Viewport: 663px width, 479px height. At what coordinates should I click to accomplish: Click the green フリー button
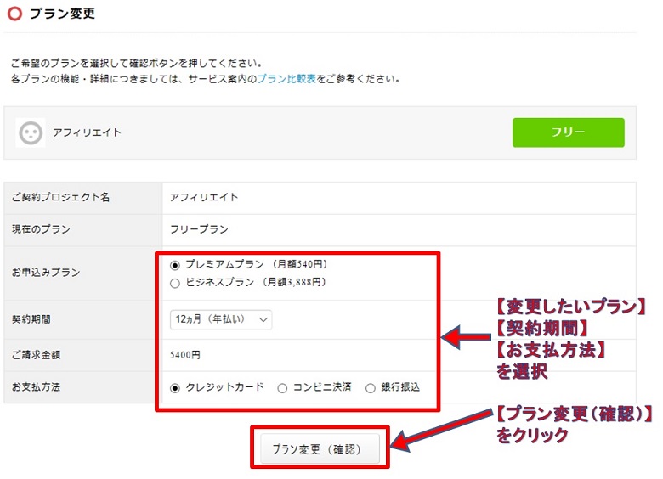568,132
